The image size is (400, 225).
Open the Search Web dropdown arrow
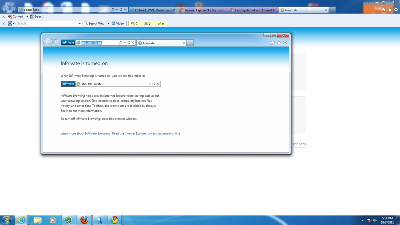click(x=108, y=23)
